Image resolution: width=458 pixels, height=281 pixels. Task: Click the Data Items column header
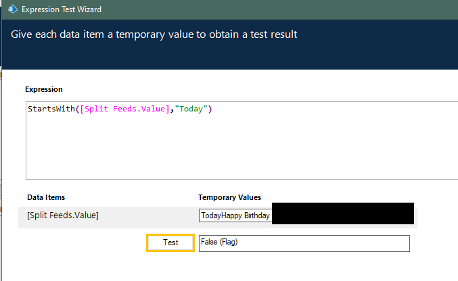pos(46,198)
